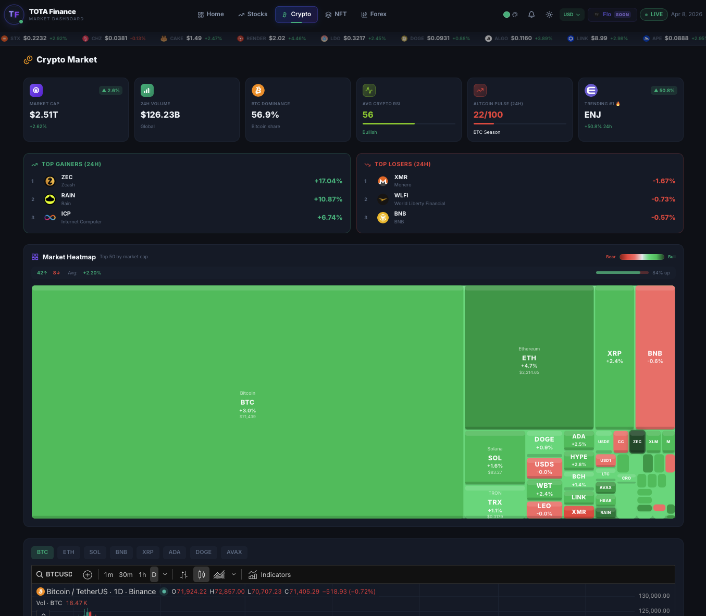Click the Market Heatmap grid icon
The height and width of the screenshot is (616, 706).
[x=35, y=257]
